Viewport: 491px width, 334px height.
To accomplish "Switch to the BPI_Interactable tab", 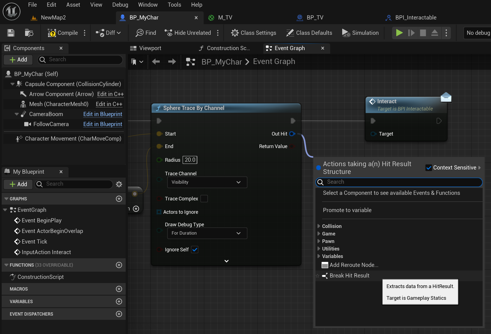I will point(411,18).
